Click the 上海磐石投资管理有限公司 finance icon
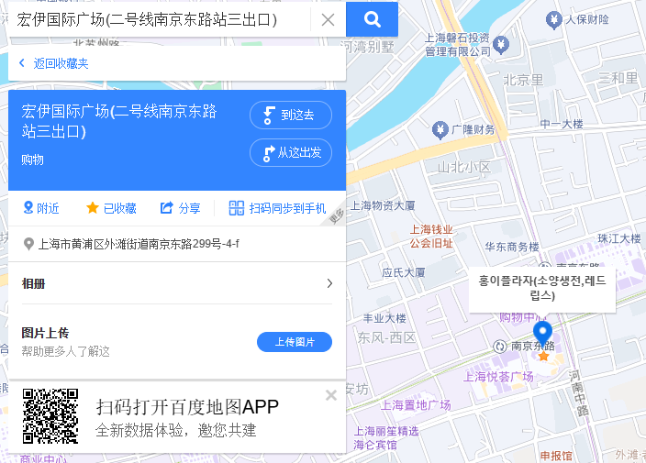 pyautogui.click(x=501, y=45)
